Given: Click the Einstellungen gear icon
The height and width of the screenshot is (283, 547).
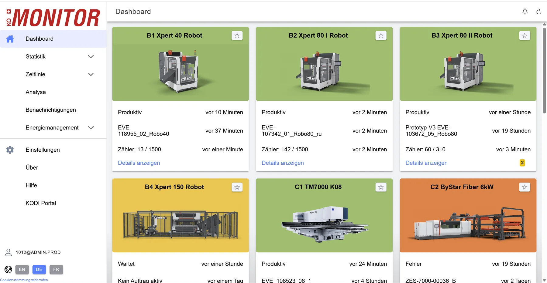Looking at the screenshot, I should click(x=10, y=150).
